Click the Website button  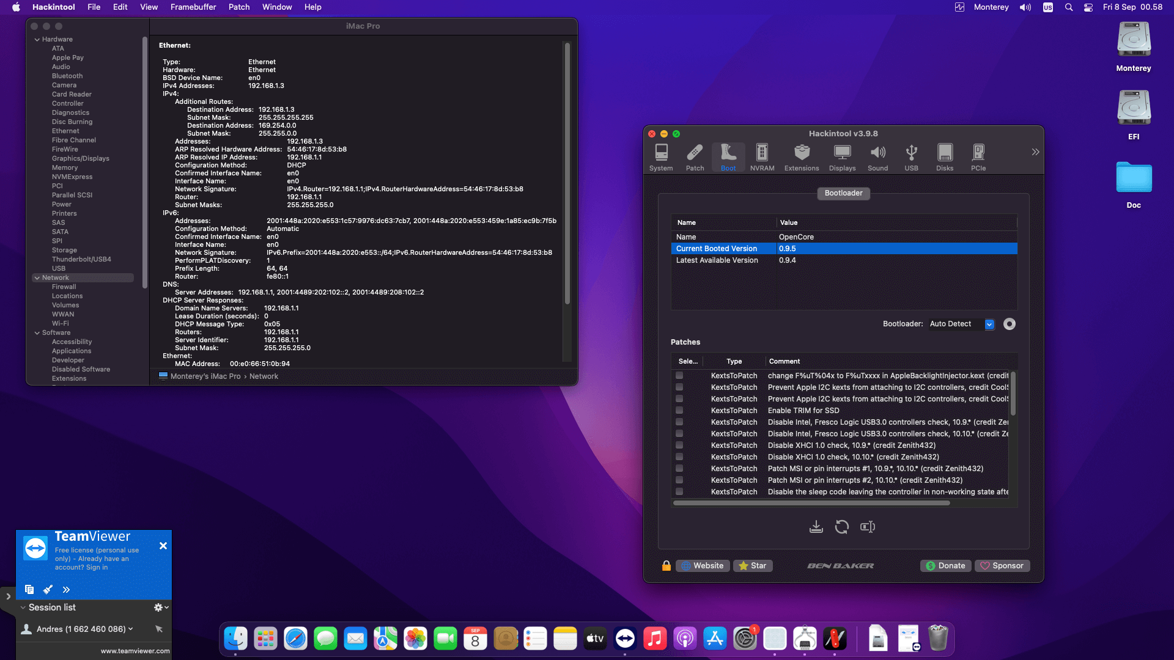click(x=702, y=566)
